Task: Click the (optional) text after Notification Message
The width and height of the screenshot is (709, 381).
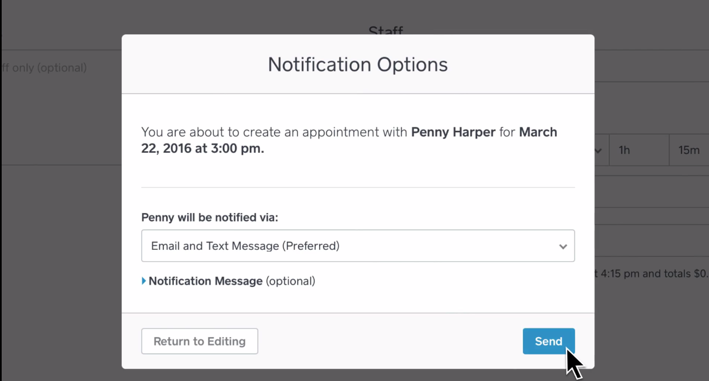Action: point(290,281)
